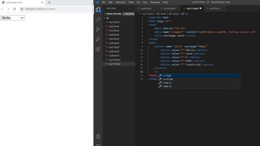Open the Explorer view in activity bar
Screen dimensions: 260x146
pyautogui.click(x=98, y=10)
